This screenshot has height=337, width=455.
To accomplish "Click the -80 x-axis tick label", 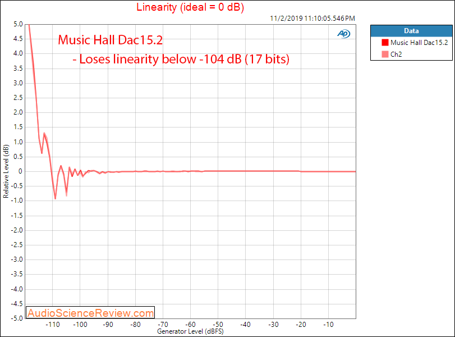I will (135, 325).
